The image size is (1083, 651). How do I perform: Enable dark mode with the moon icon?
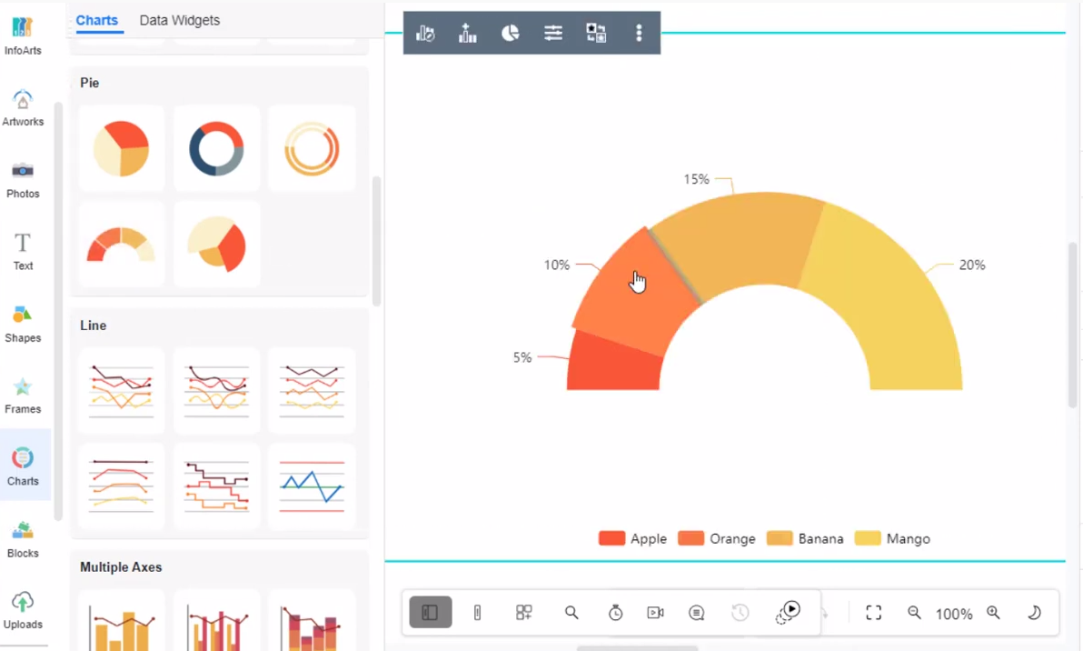[1034, 613]
